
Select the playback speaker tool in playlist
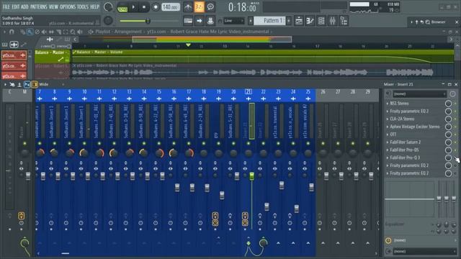pyautogui.click(x=80, y=32)
